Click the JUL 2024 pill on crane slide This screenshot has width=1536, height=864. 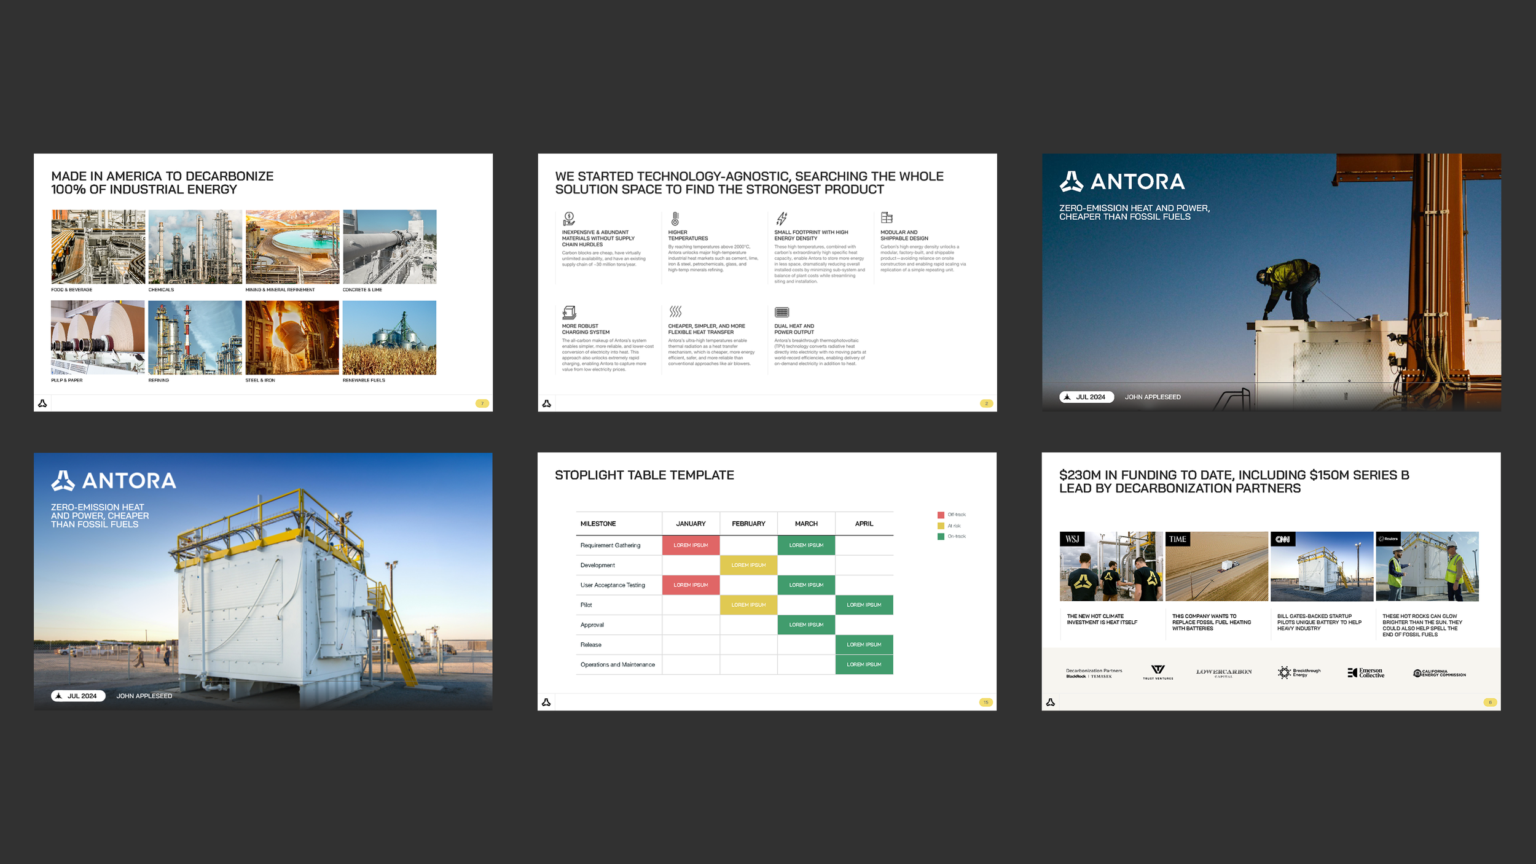1086,397
